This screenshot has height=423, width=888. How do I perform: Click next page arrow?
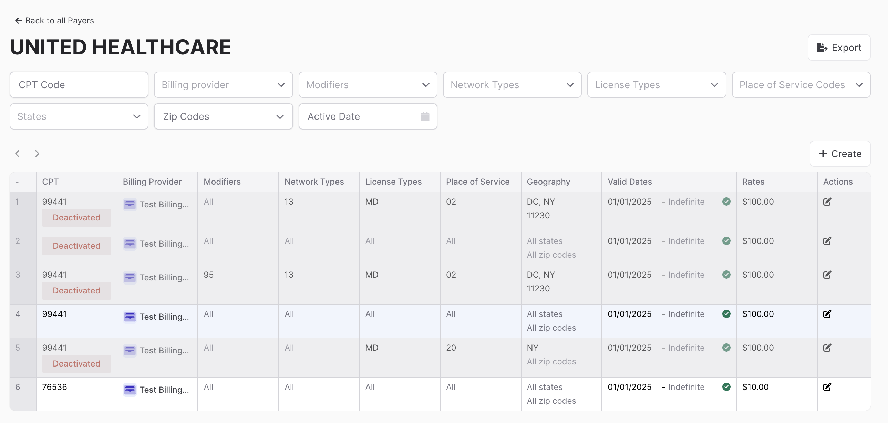click(37, 153)
